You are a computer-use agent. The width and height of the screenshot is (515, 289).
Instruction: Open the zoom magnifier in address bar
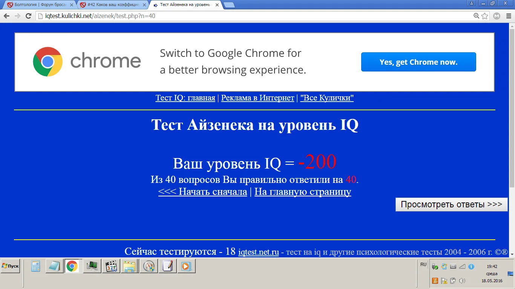click(477, 16)
